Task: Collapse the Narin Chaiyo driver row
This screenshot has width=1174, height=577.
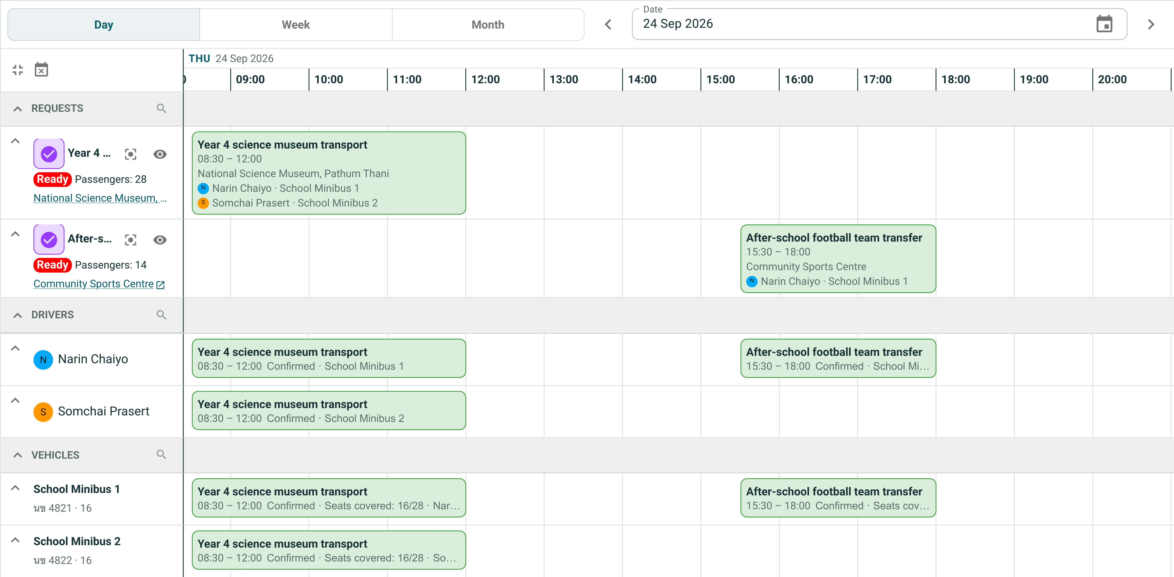Action: click(15, 348)
